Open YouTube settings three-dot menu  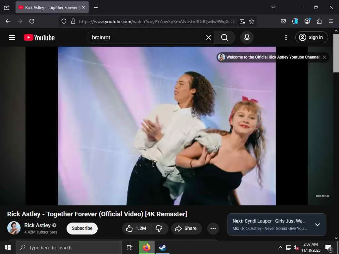click(286, 37)
